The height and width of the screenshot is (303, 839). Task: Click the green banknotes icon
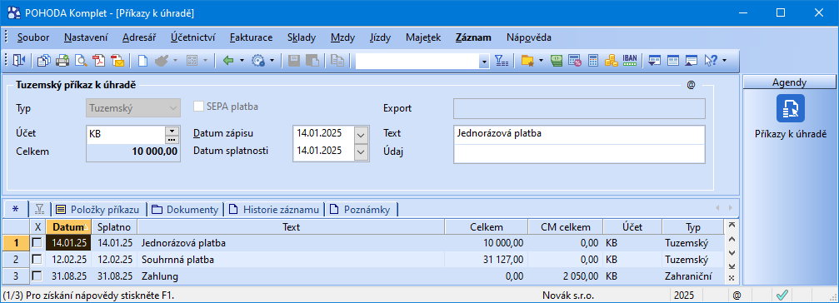tap(557, 61)
